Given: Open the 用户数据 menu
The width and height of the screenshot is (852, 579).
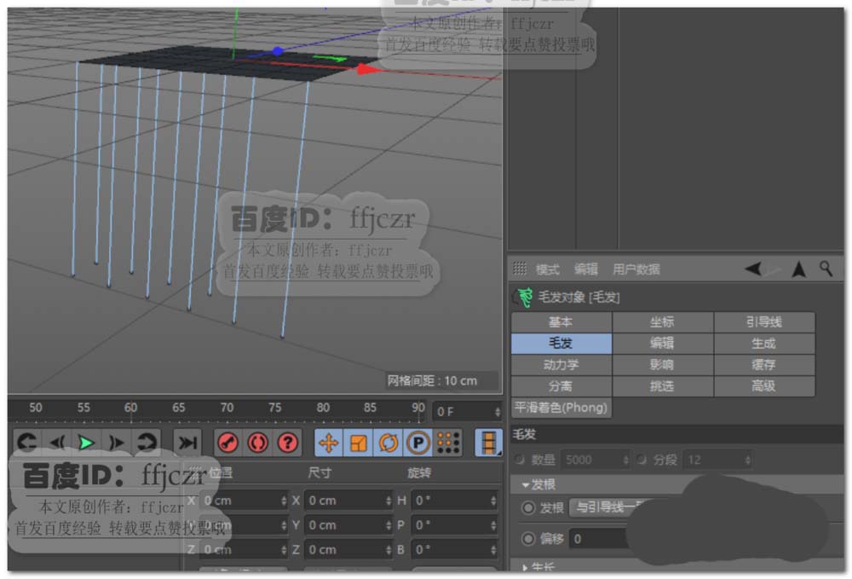Looking at the screenshot, I should point(636,269).
